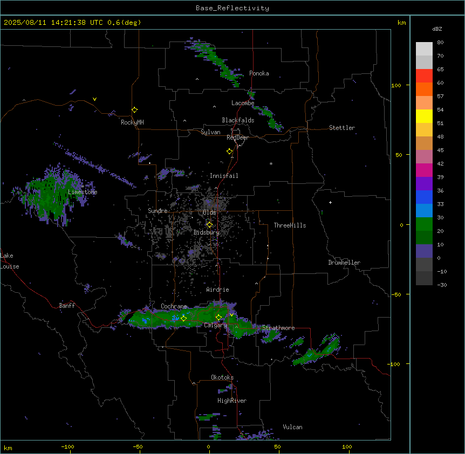Click the Olds city label
Image resolution: width=465 pixels, height=454 pixels.
[x=209, y=212]
